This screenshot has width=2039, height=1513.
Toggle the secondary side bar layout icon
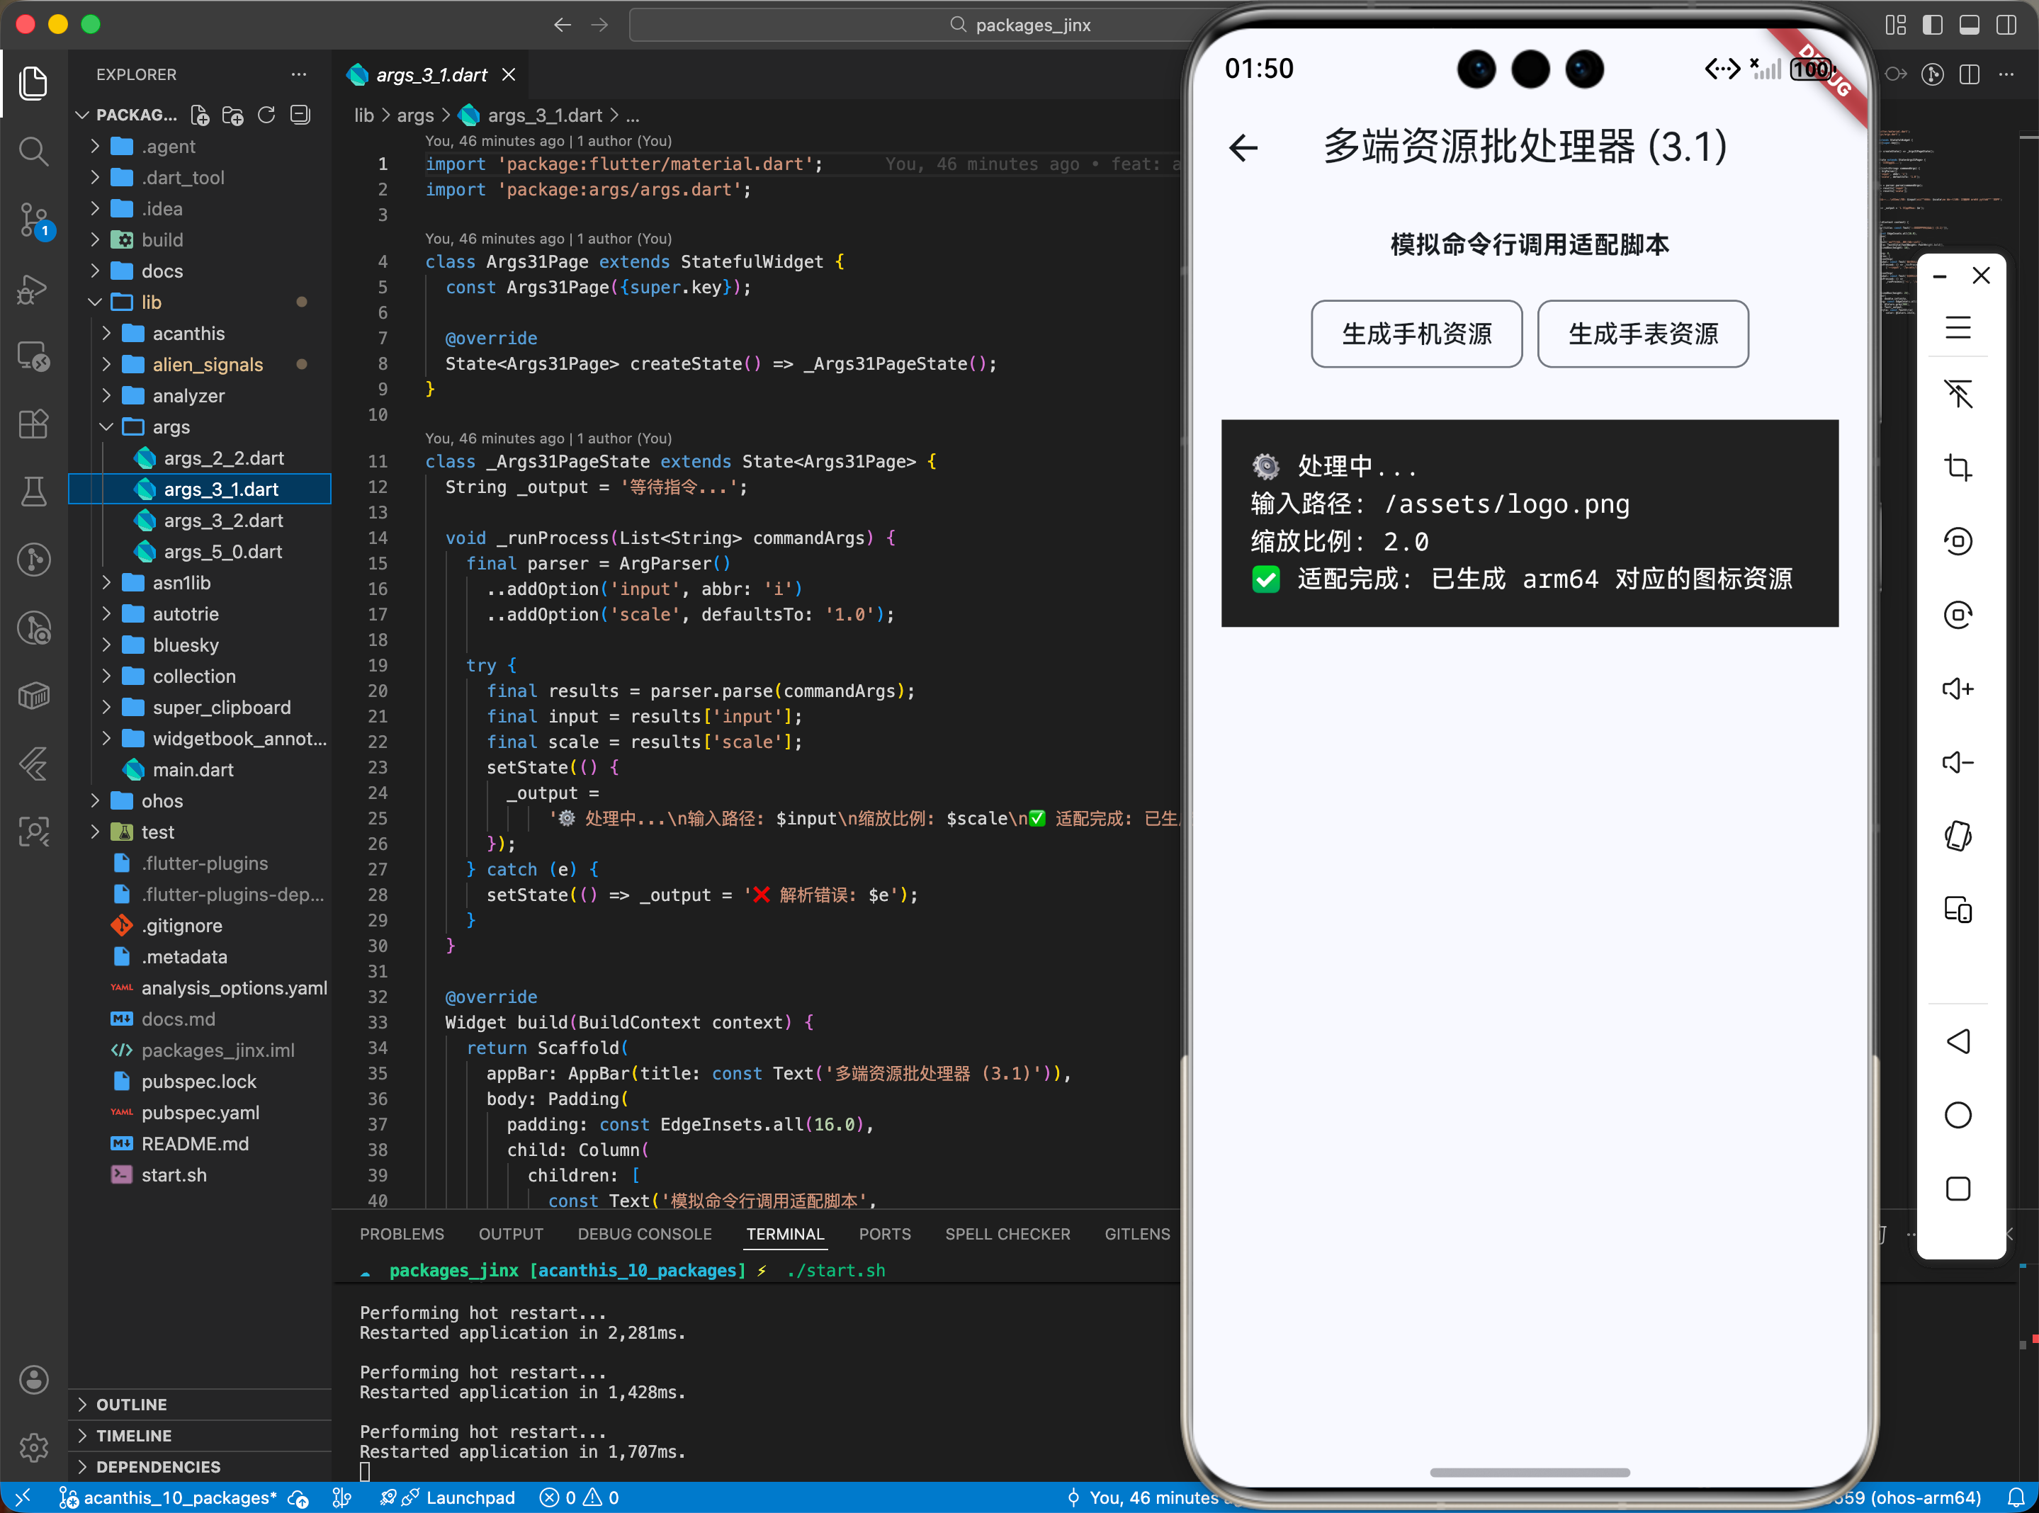(2006, 25)
